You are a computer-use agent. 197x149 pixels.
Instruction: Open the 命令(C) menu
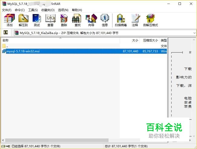click(x=20, y=10)
